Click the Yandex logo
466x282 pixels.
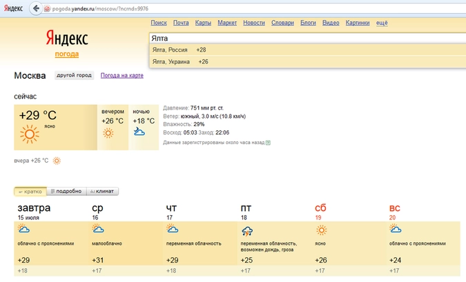(67, 38)
